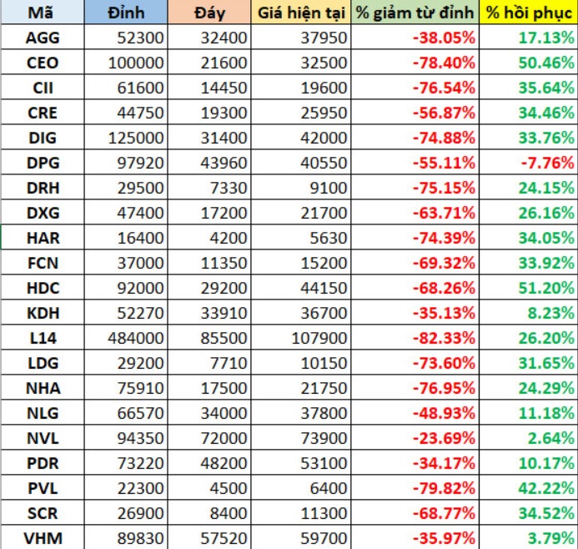This screenshot has height=549, width=578.
Task: Click the 'Đáy' column header
Action: point(209,13)
